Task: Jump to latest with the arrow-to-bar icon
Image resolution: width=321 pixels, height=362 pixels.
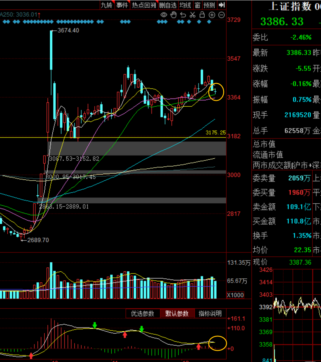Action: click(222, 5)
